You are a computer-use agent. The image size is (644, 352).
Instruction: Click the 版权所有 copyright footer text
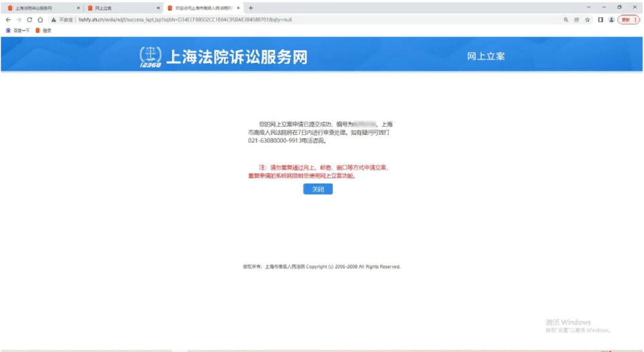tap(321, 267)
